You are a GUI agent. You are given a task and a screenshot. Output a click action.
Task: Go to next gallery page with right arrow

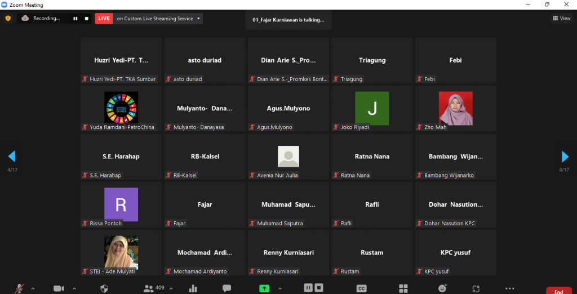pyautogui.click(x=565, y=157)
